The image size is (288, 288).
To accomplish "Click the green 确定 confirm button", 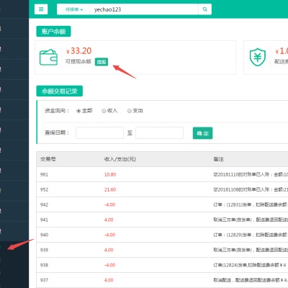I will coord(202,133).
